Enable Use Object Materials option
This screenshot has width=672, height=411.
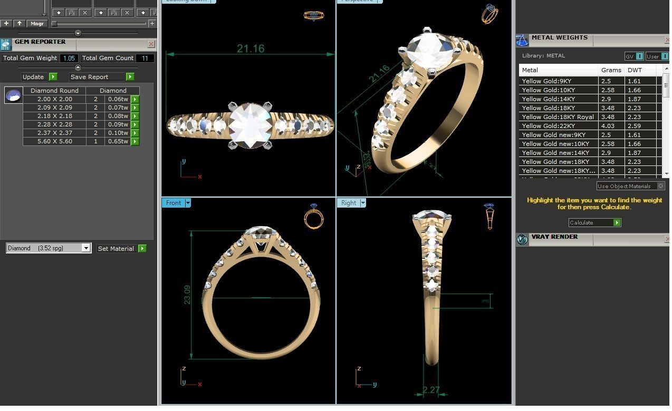click(x=630, y=186)
